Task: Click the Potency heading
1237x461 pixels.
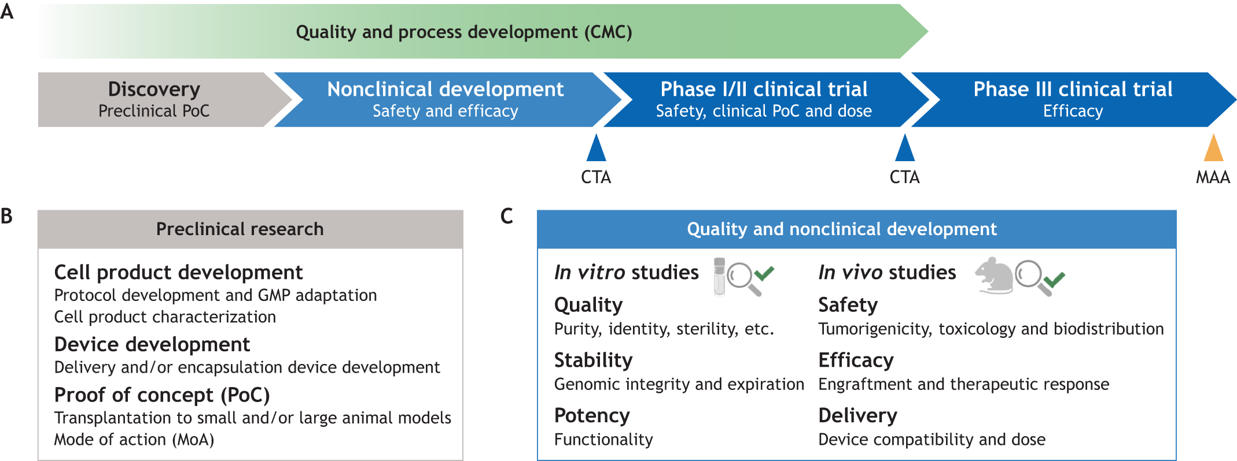Action: [x=591, y=415]
